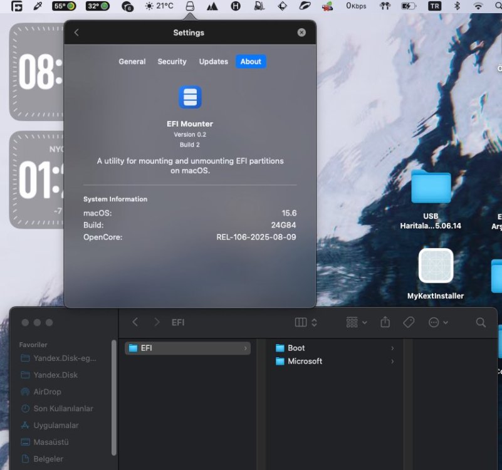
Task: Click the eyedropper menu bar icon
Action: (x=38, y=6)
